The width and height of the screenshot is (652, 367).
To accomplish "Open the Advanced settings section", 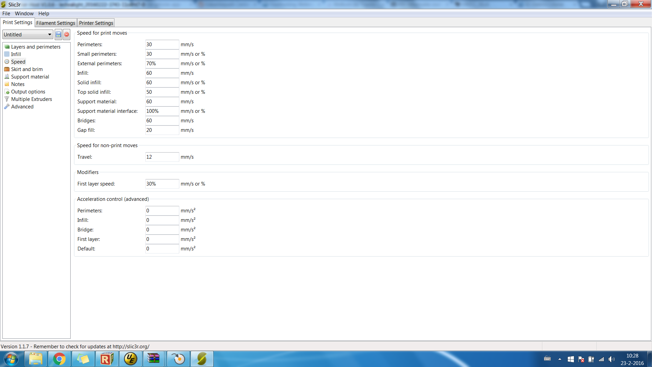I will click(x=22, y=107).
